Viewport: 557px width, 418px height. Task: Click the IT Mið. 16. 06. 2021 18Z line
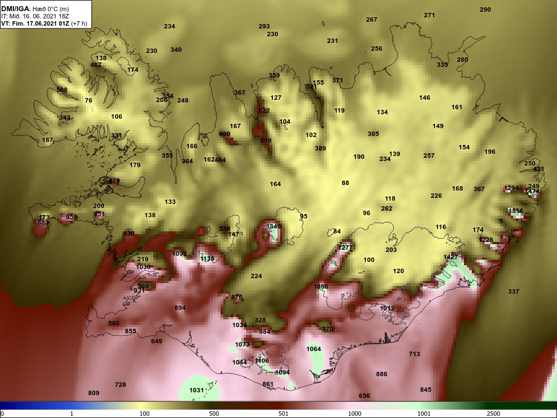coord(35,16)
